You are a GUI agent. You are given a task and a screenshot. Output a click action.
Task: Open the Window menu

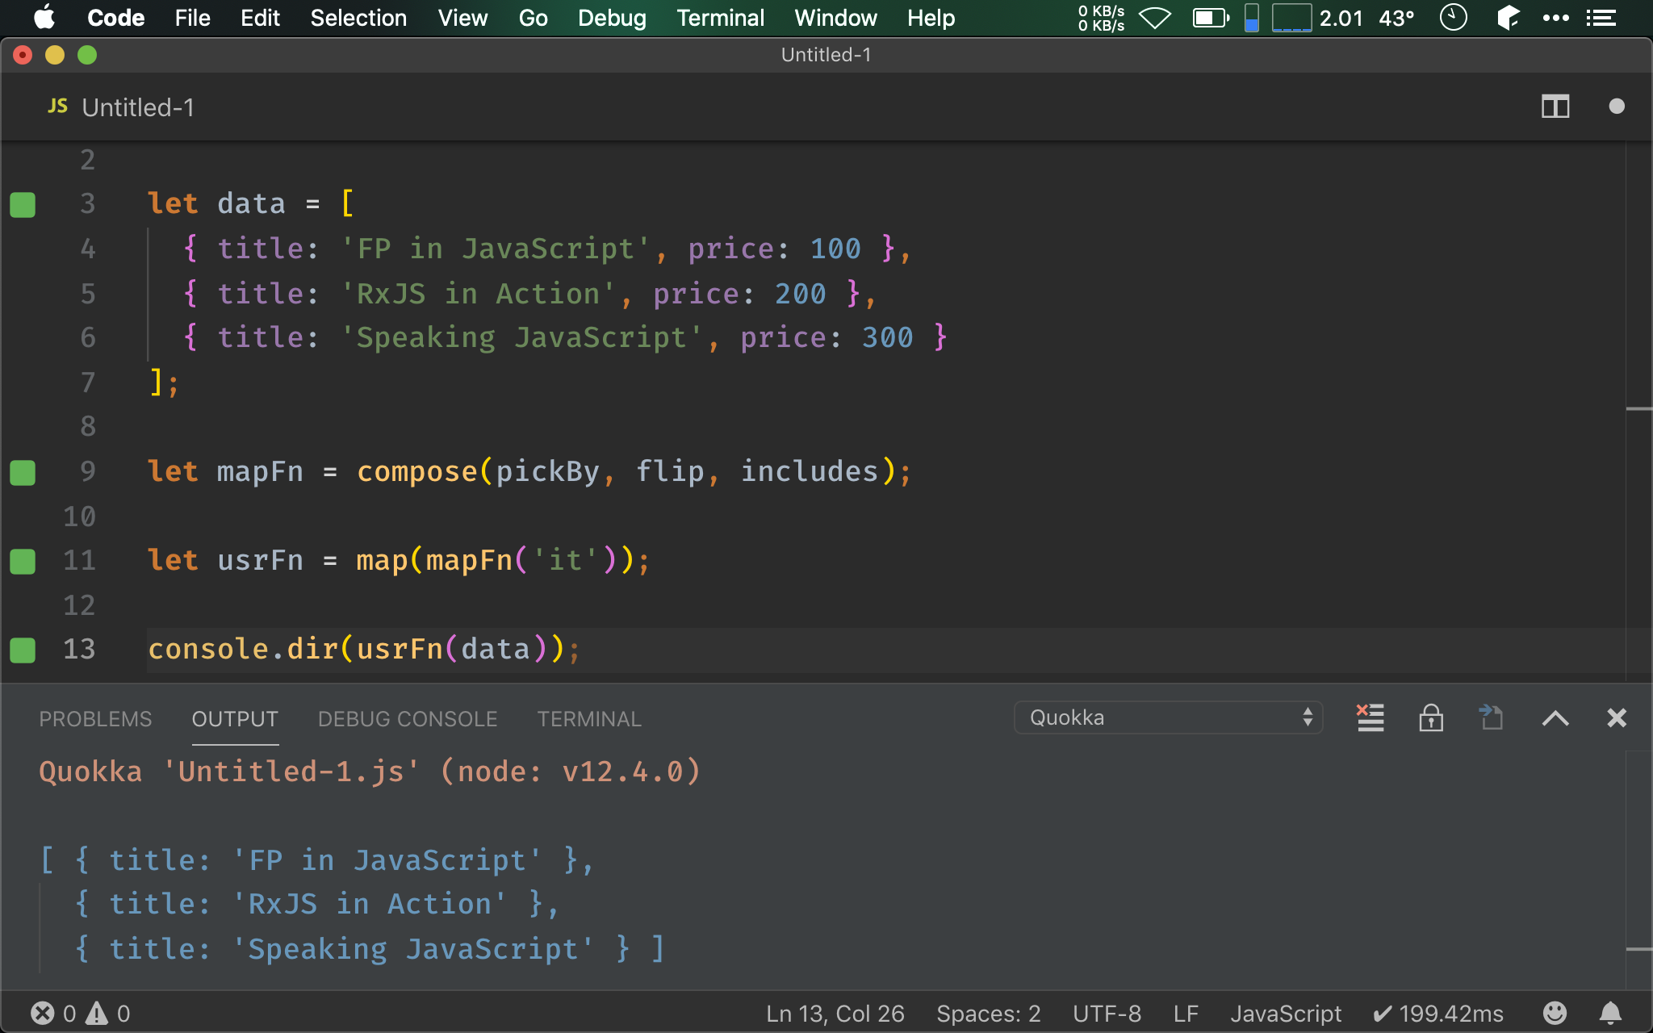835,18
